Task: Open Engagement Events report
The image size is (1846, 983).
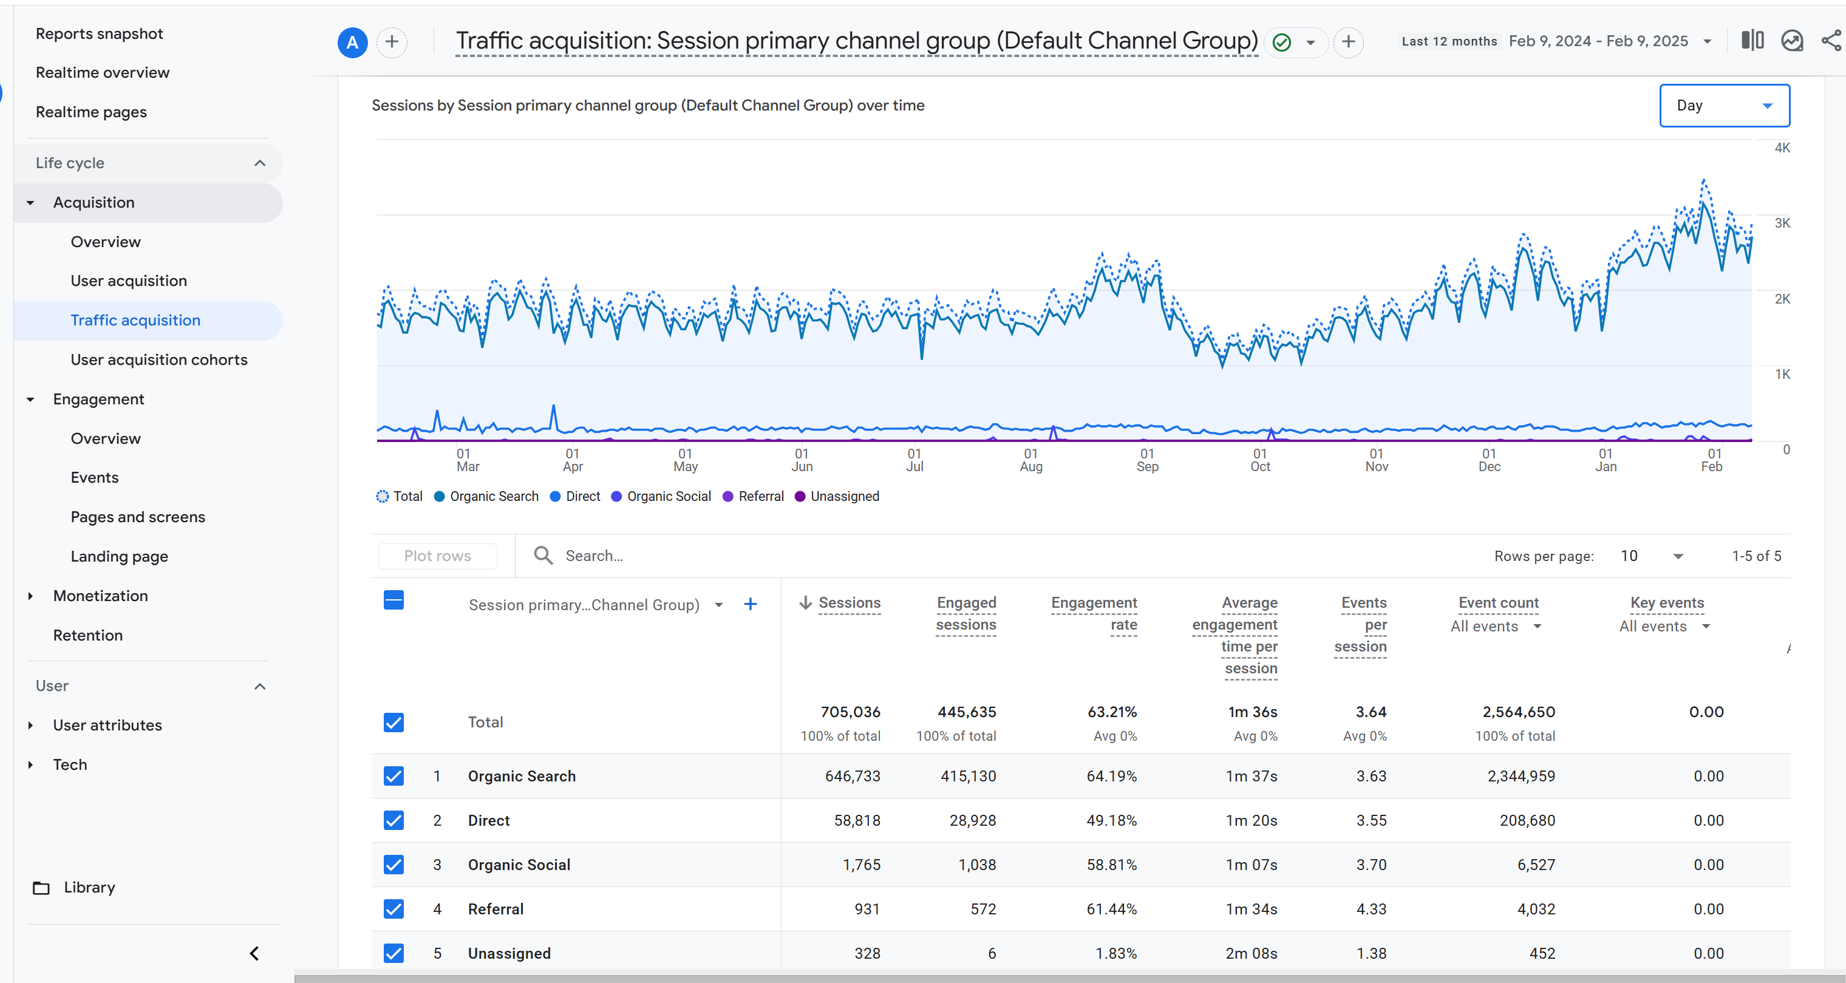Action: (x=95, y=478)
